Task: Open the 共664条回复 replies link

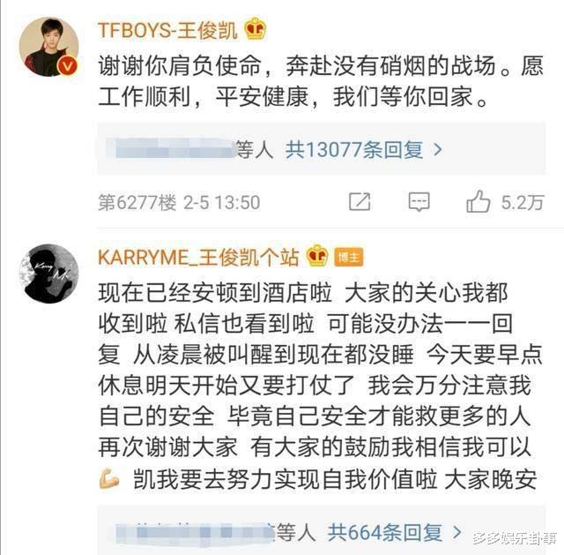Action: tap(384, 532)
